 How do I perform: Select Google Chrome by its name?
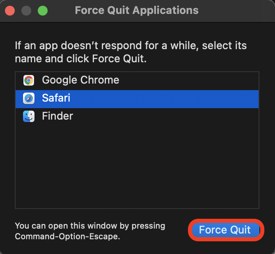80,80
